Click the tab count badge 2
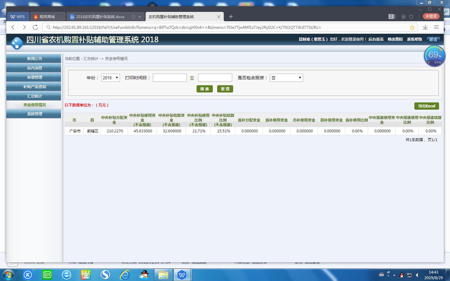 click(x=391, y=17)
